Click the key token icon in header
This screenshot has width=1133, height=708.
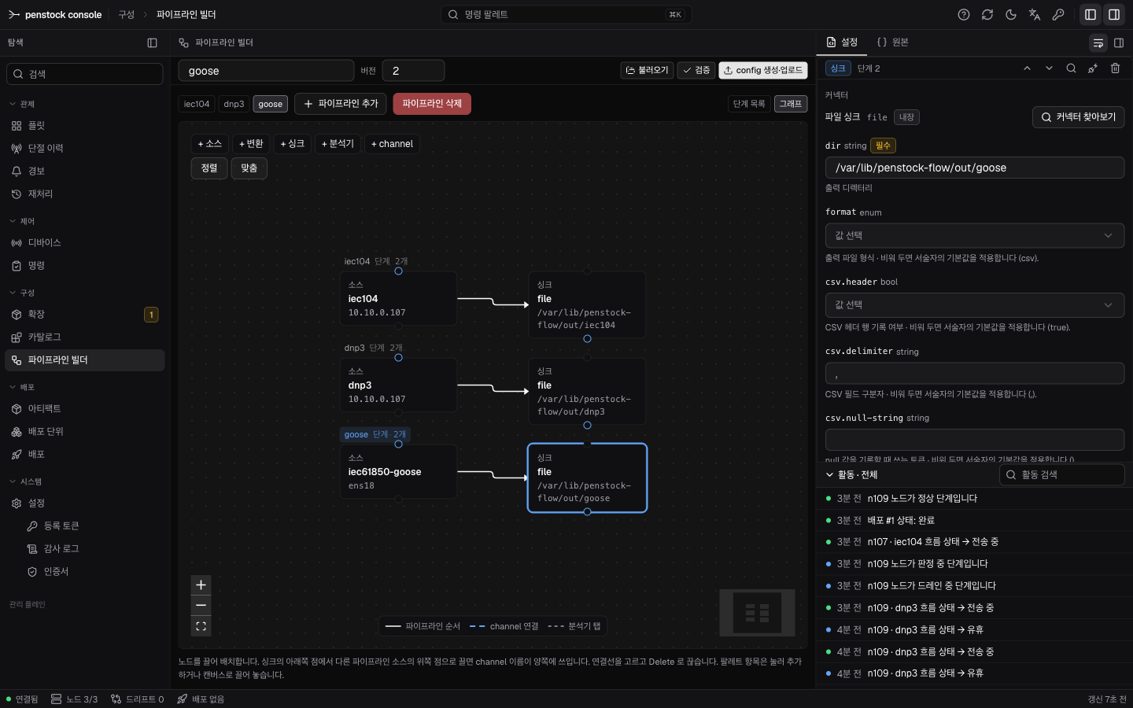tap(1058, 15)
